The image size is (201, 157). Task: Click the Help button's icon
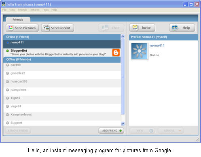[x=175, y=28]
